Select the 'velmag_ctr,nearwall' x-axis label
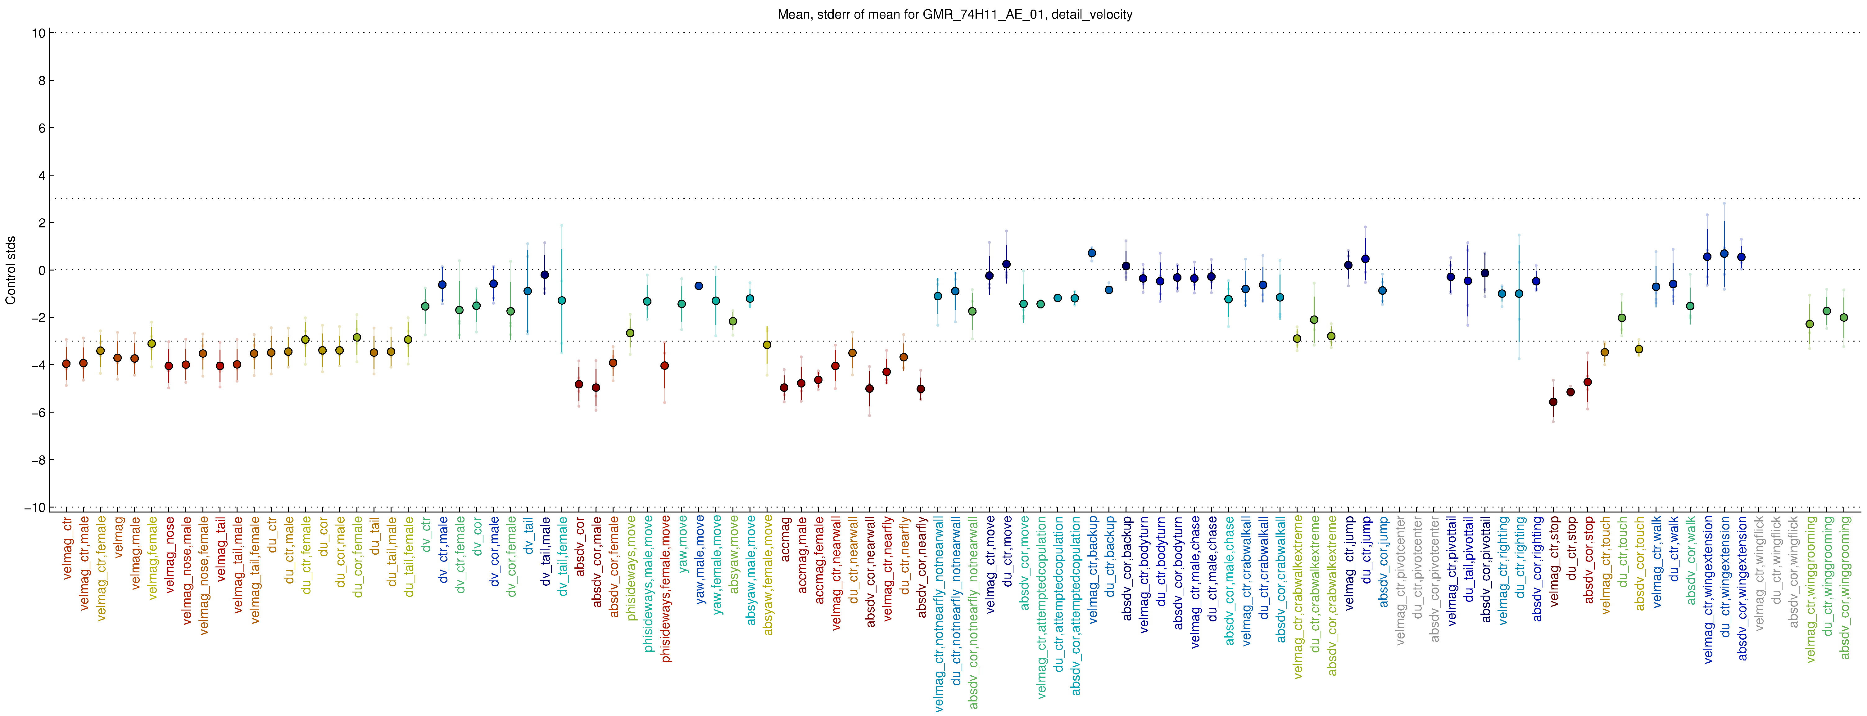 tap(836, 573)
